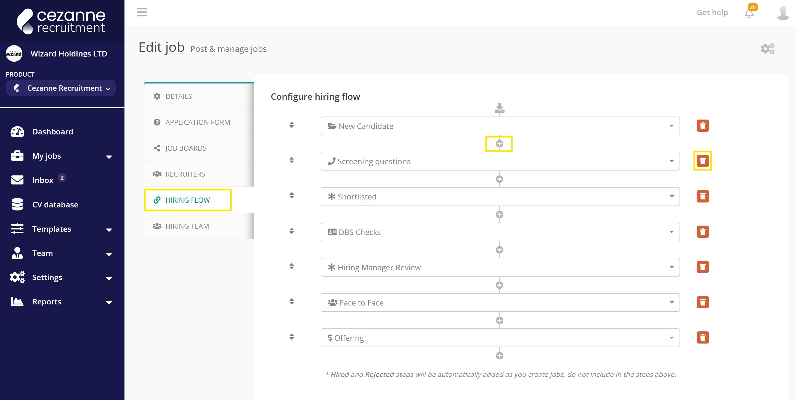Open the user profile avatar

click(783, 13)
